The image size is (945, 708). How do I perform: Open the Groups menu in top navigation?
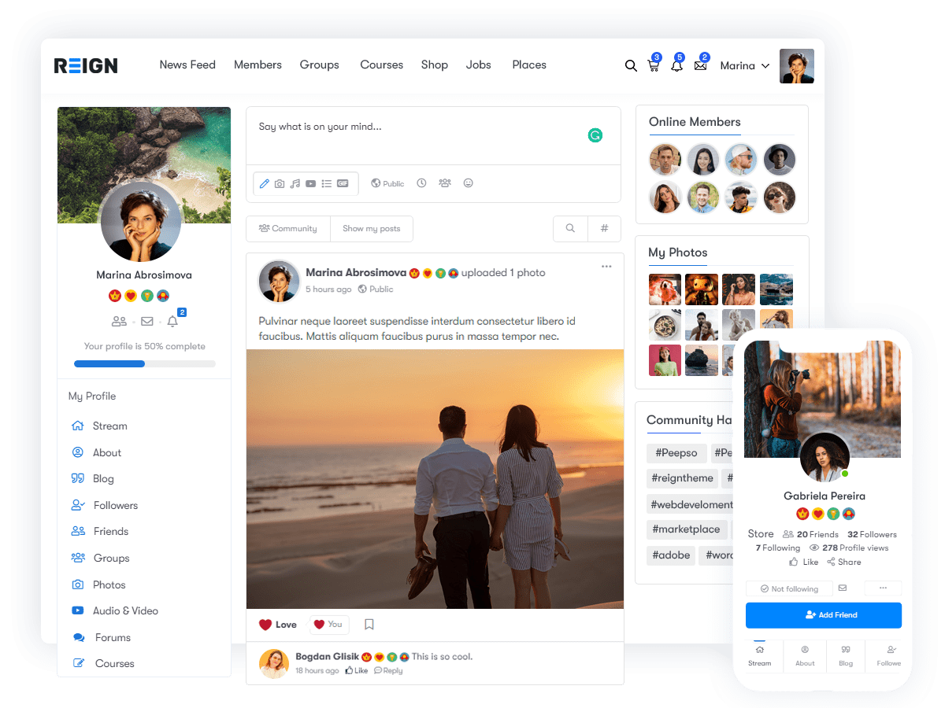[x=320, y=65]
